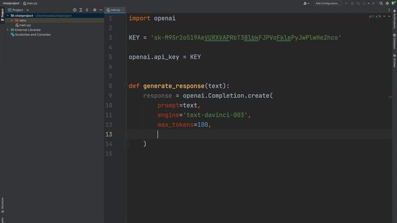This screenshot has width=397, height=223.
Task: Click the colorful JetBrains icon at top right
Action: (x=393, y=3)
